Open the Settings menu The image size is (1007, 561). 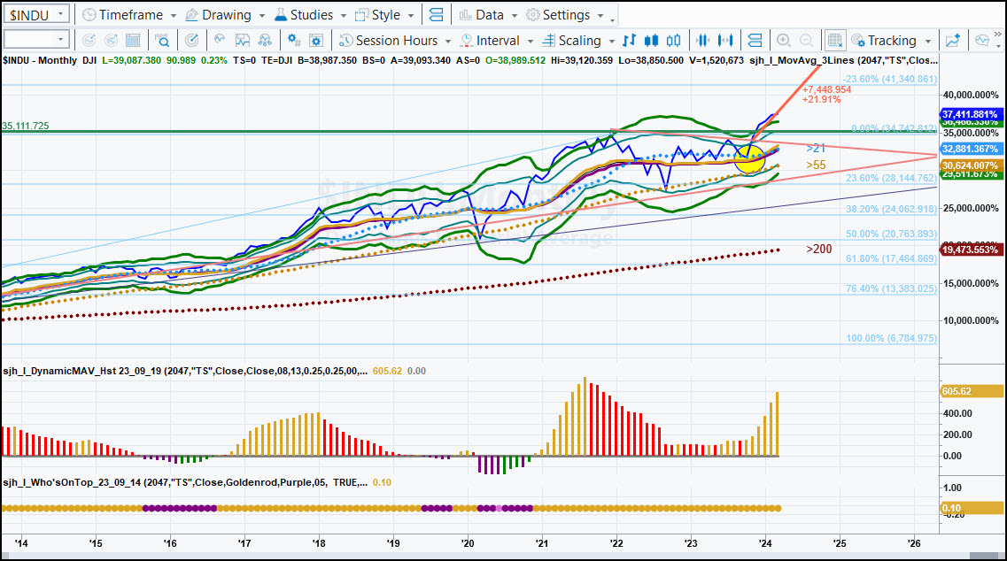click(x=564, y=15)
